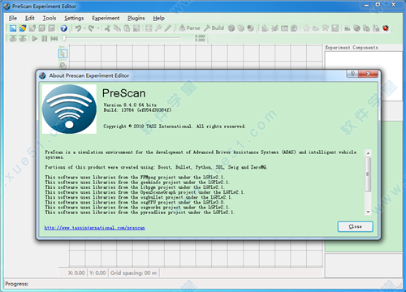Image resolution: width=406 pixels, height=292 pixels.
Task: Click the speedometer gauge toolbar icon
Action: pyautogui.click(x=294, y=28)
